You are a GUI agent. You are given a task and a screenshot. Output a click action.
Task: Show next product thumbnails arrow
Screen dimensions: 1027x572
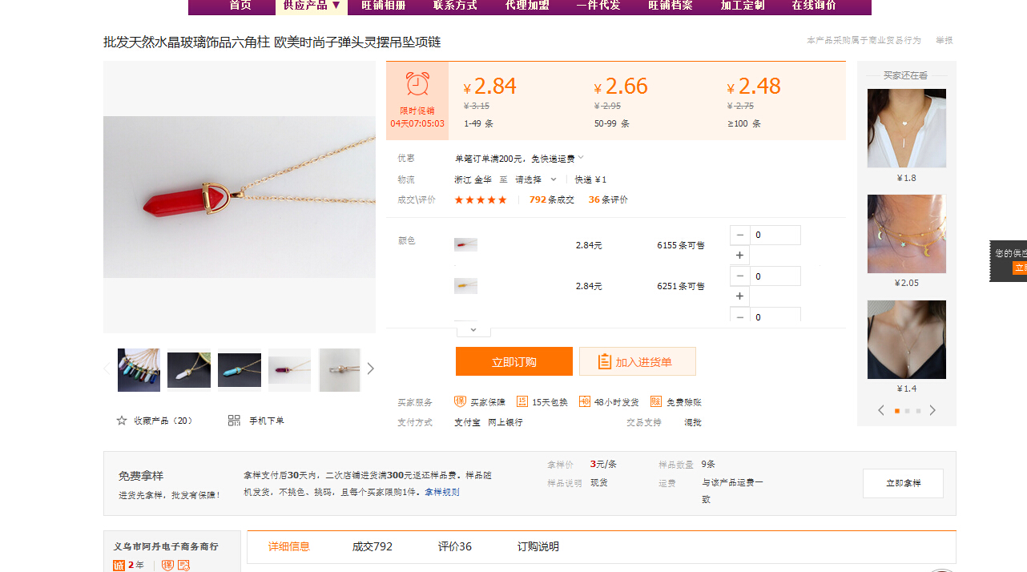tap(370, 369)
